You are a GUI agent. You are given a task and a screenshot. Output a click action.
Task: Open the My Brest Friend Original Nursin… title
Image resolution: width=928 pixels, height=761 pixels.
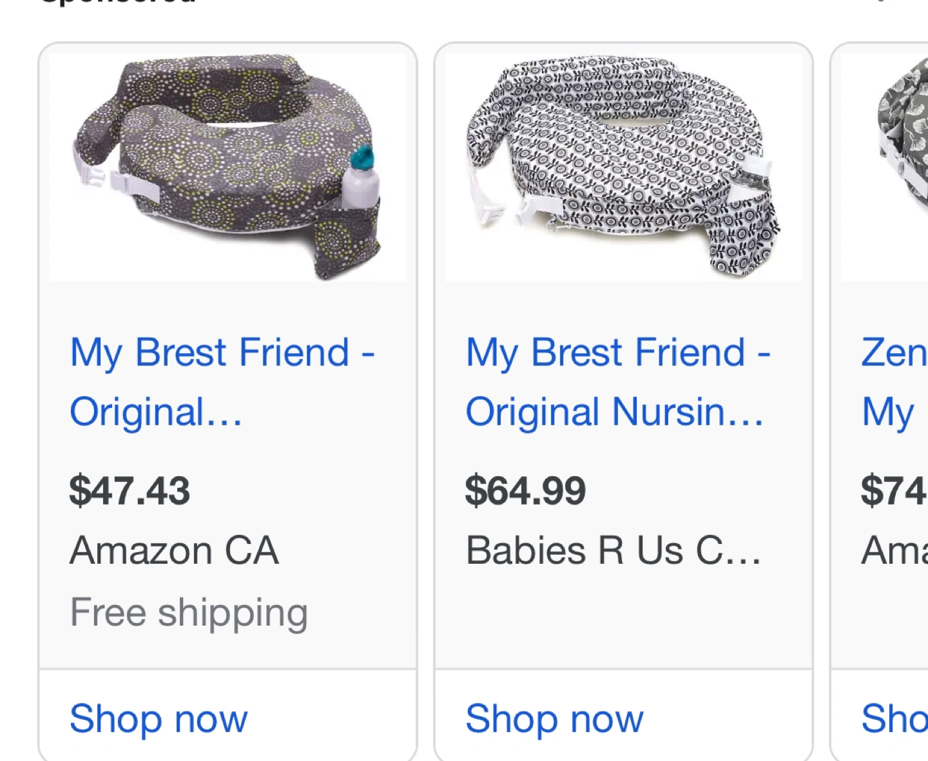click(x=617, y=381)
